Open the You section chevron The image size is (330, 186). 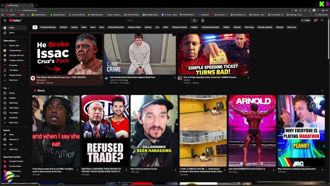point(8,88)
